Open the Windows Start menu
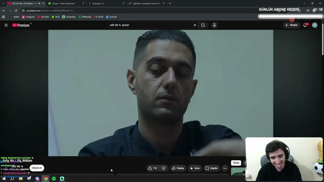This screenshot has width=324, height=182. click(4, 179)
